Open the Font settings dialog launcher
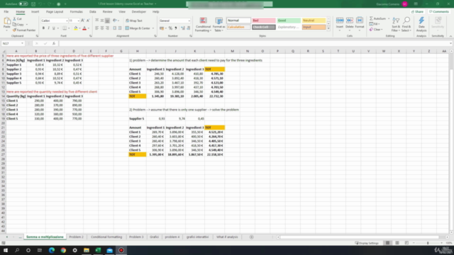Viewport: 454px width, 255px height. coord(91,36)
